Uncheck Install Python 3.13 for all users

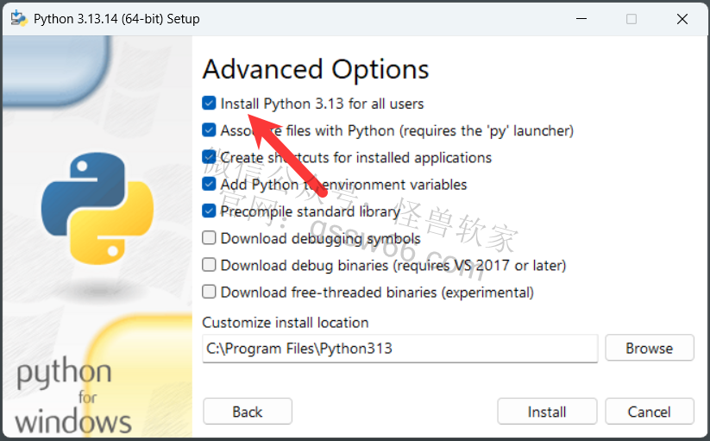click(x=209, y=104)
